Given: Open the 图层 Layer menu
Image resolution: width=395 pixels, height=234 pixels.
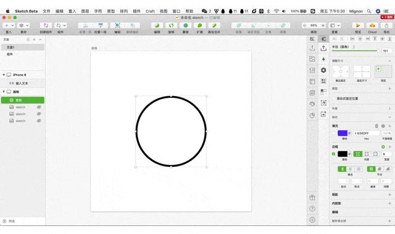Looking at the screenshot, I should [x=85, y=11].
